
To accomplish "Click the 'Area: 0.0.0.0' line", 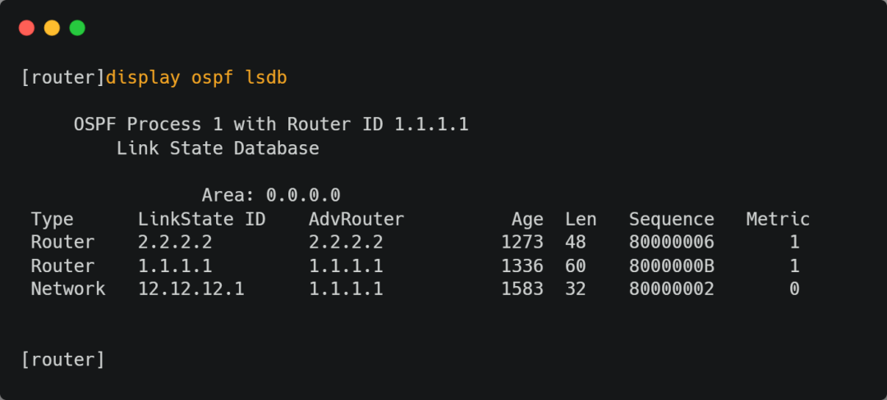I will (270, 195).
